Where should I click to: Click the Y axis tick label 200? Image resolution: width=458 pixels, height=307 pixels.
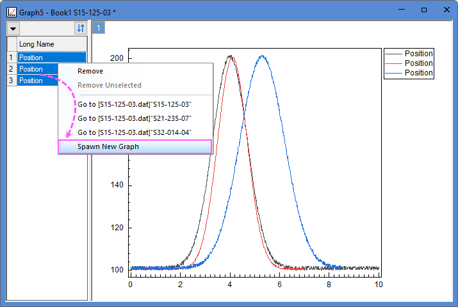click(x=117, y=58)
